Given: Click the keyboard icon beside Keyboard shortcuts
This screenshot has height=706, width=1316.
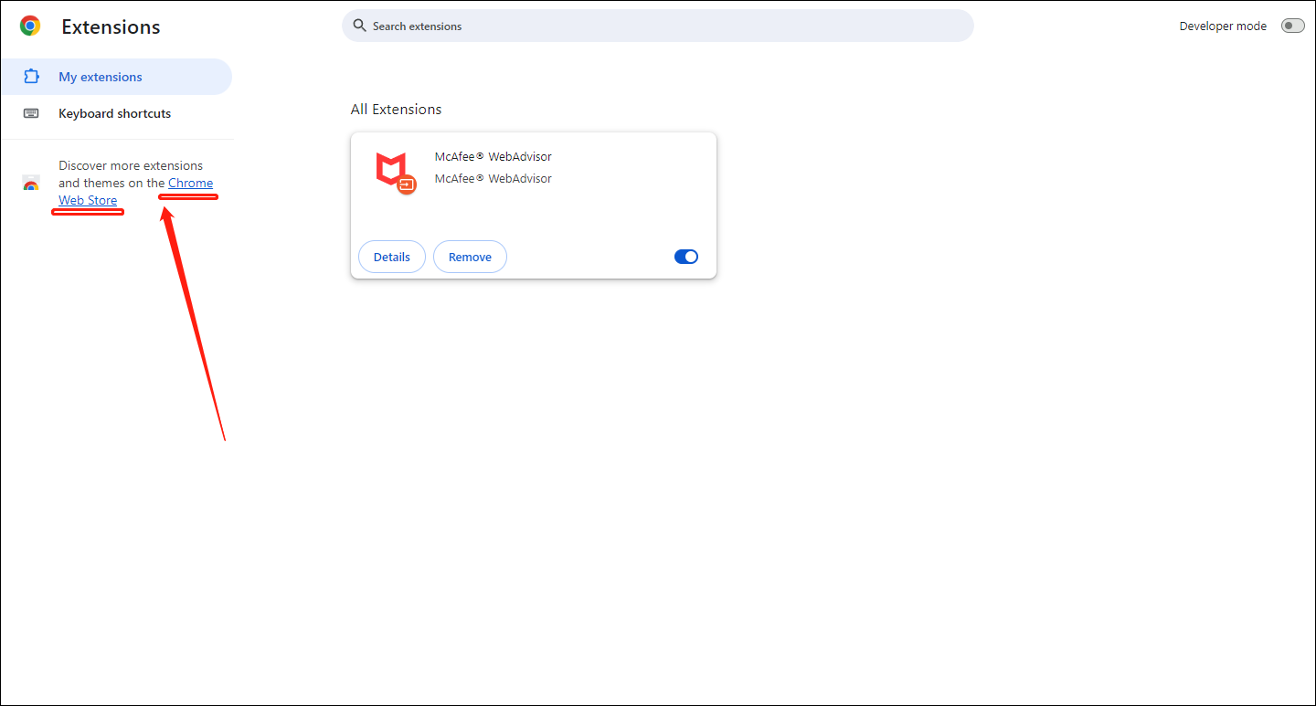Looking at the screenshot, I should pos(31,113).
